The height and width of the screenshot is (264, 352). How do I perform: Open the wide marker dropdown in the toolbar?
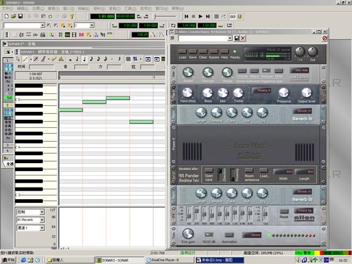42,26
